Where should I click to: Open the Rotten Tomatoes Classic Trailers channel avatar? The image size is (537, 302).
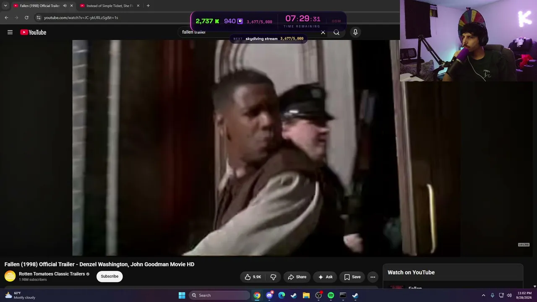(x=10, y=276)
